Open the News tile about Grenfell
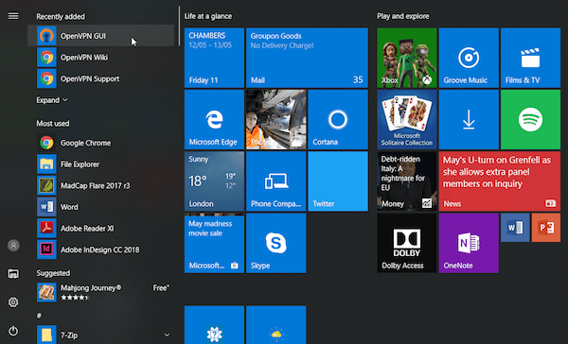 click(x=500, y=181)
